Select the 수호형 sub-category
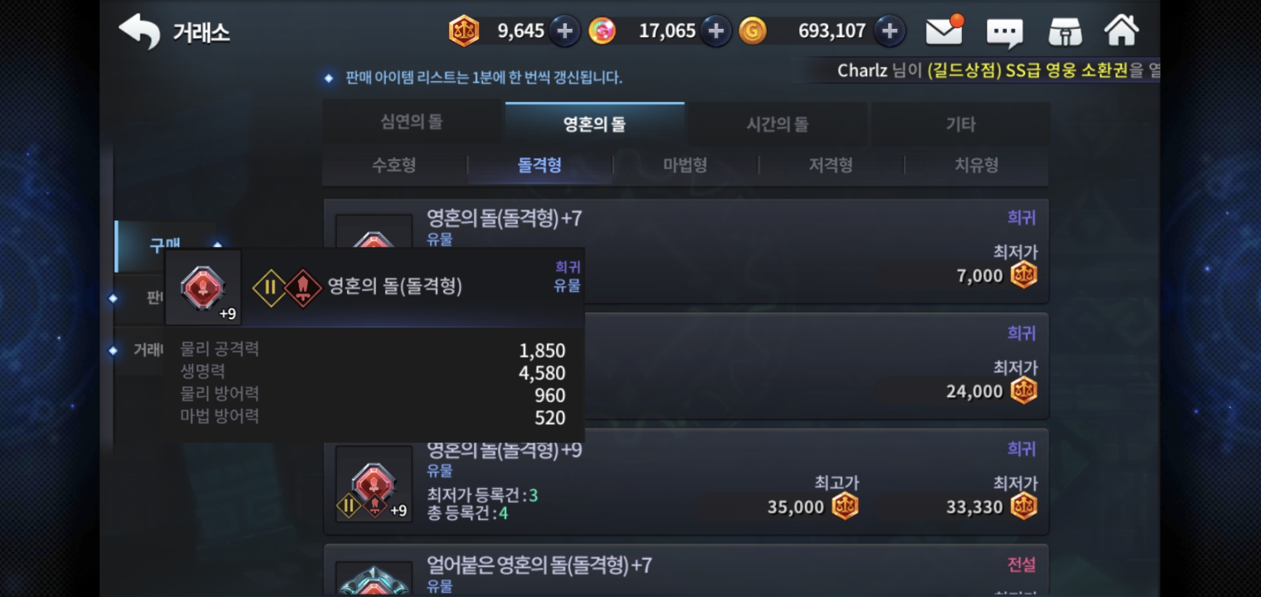 [394, 165]
